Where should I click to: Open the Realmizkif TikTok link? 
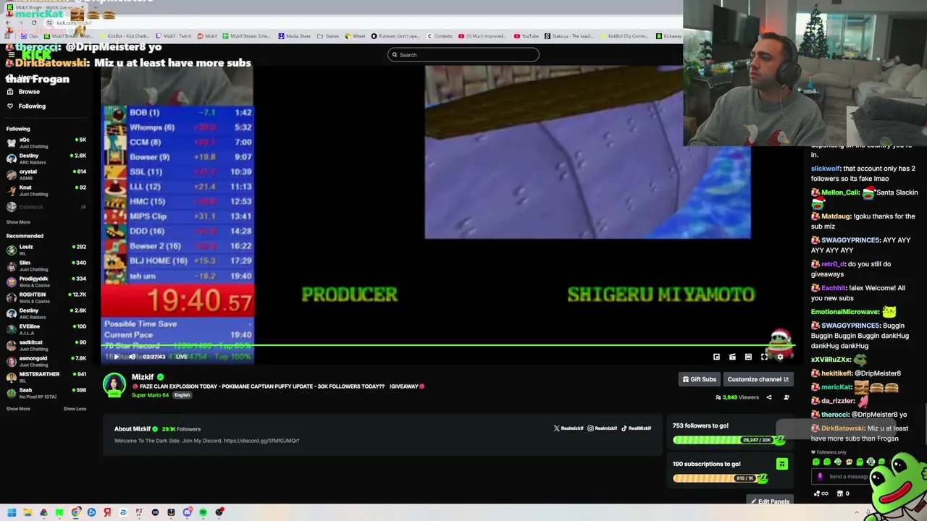(x=636, y=428)
